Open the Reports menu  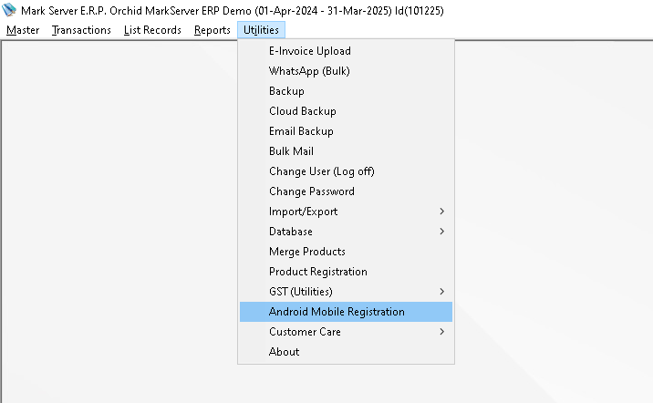(212, 30)
